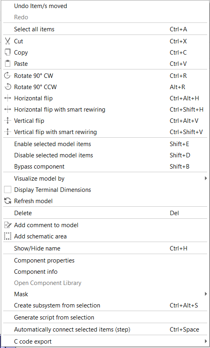This screenshot has width=210, height=348.
Task: Select Create subsystem from selection
Action: coord(105,305)
